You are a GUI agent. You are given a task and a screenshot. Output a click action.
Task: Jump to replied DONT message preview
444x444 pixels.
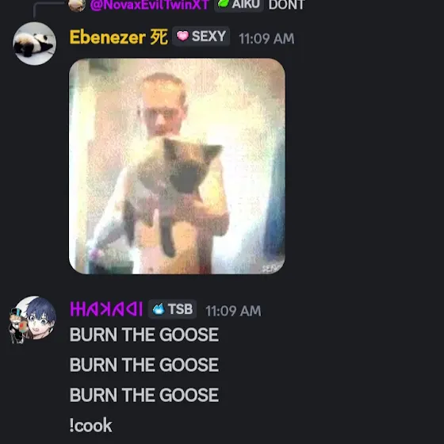(286, 5)
